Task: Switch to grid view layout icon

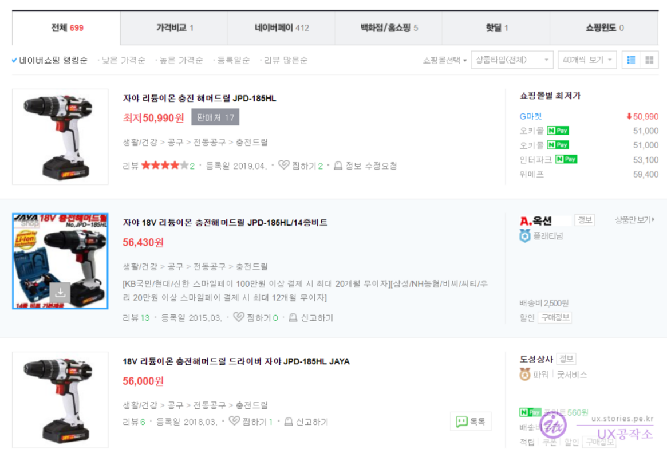Action: pos(649,60)
